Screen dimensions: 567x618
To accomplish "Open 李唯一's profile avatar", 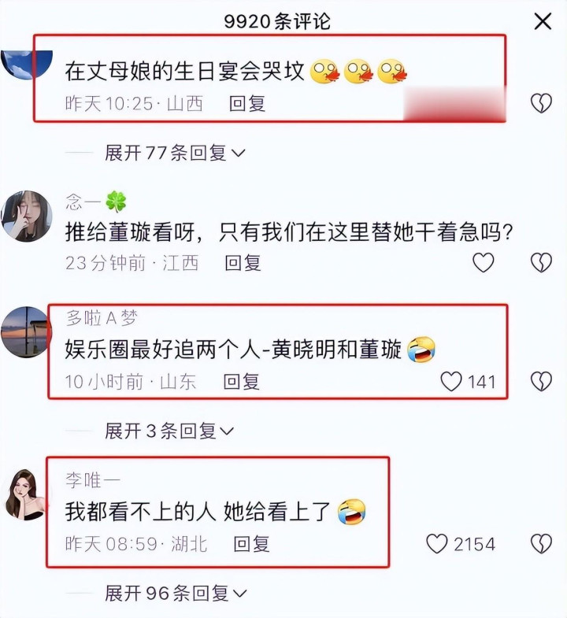I will pos(26,494).
